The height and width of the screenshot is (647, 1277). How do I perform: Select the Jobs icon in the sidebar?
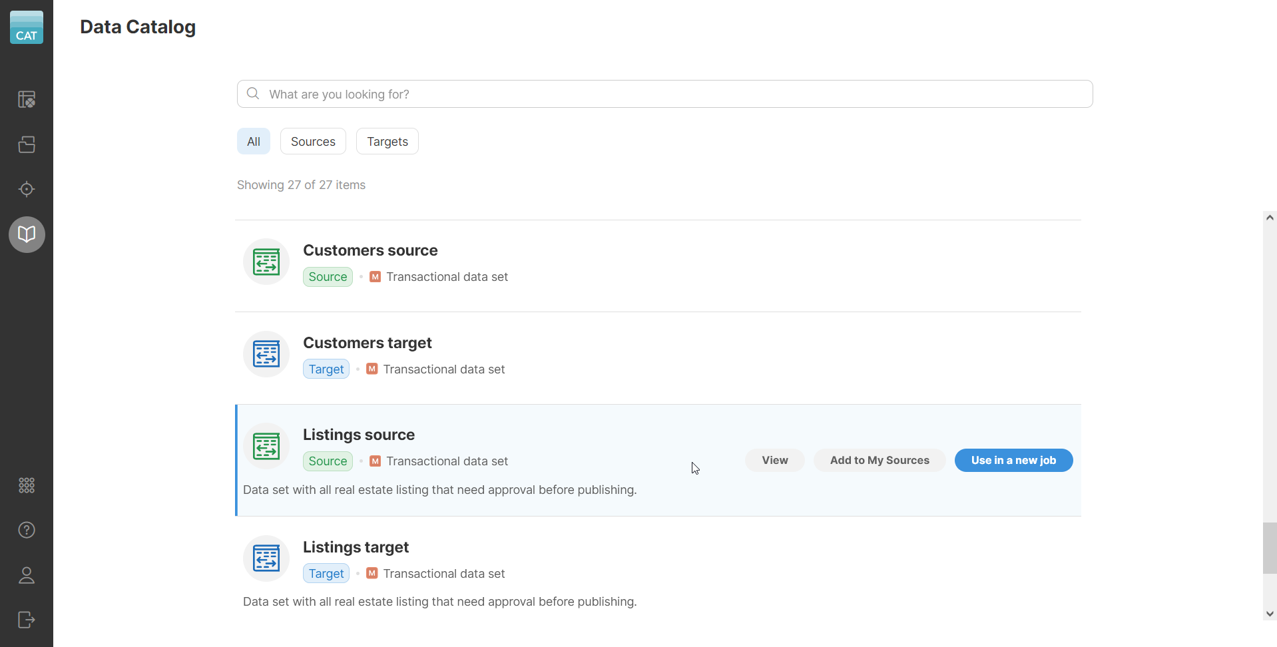[x=26, y=99]
